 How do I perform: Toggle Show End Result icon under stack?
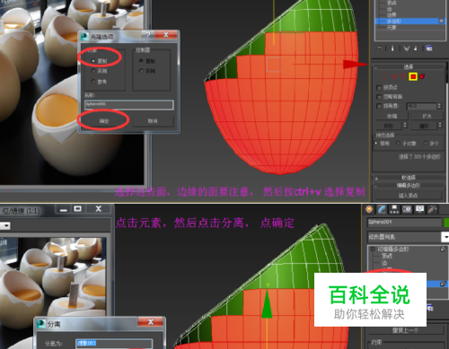tap(392, 48)
